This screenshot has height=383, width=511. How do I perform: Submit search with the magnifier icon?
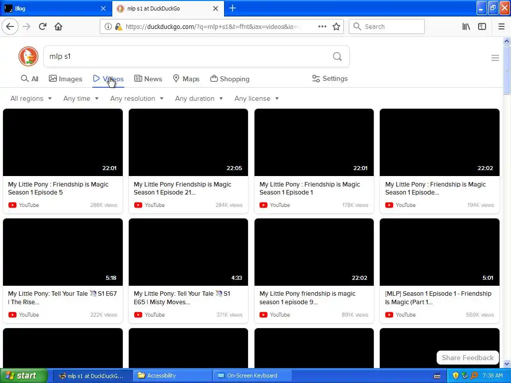coord(337,56)
